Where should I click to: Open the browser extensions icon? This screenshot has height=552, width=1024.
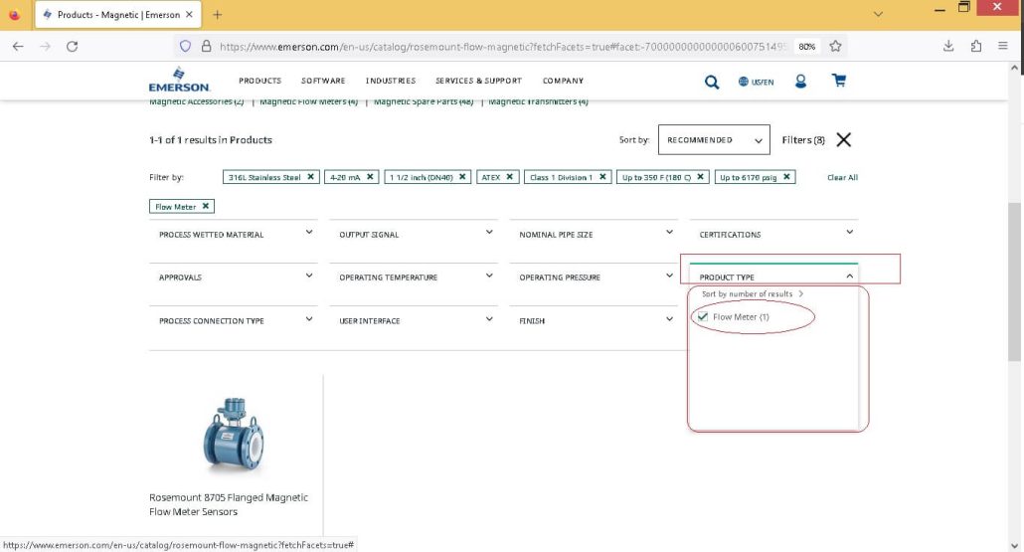pos(975,46)
